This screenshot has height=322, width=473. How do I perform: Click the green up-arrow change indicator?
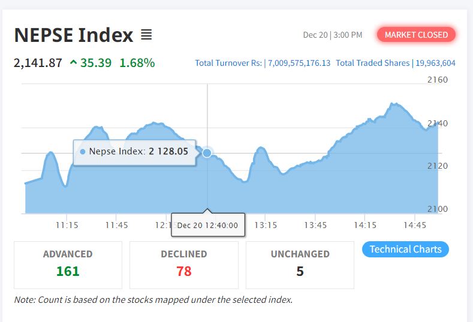click(73, 62)
